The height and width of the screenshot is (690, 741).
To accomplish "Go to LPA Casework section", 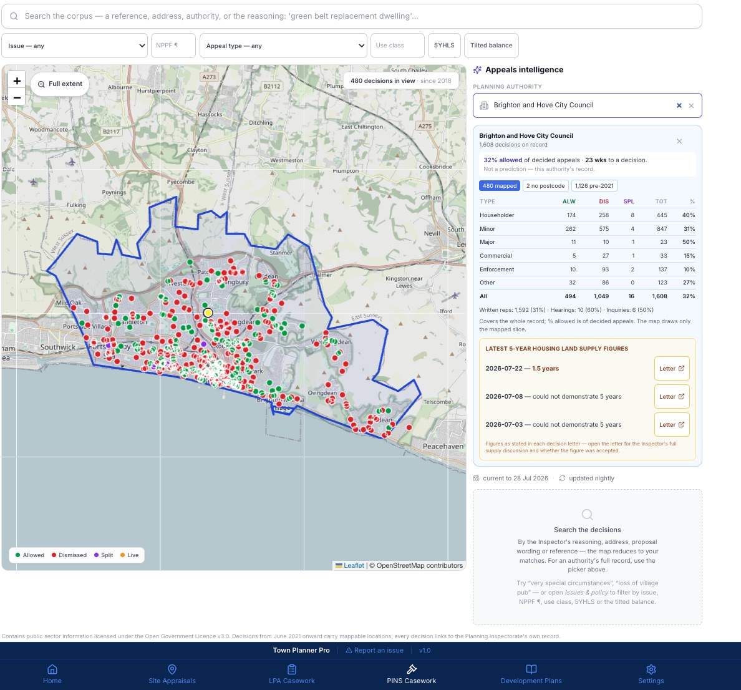I will tap(291, 674).
